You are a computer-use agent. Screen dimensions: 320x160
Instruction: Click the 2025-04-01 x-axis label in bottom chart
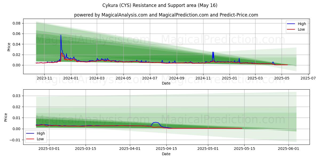pos(130,149)
